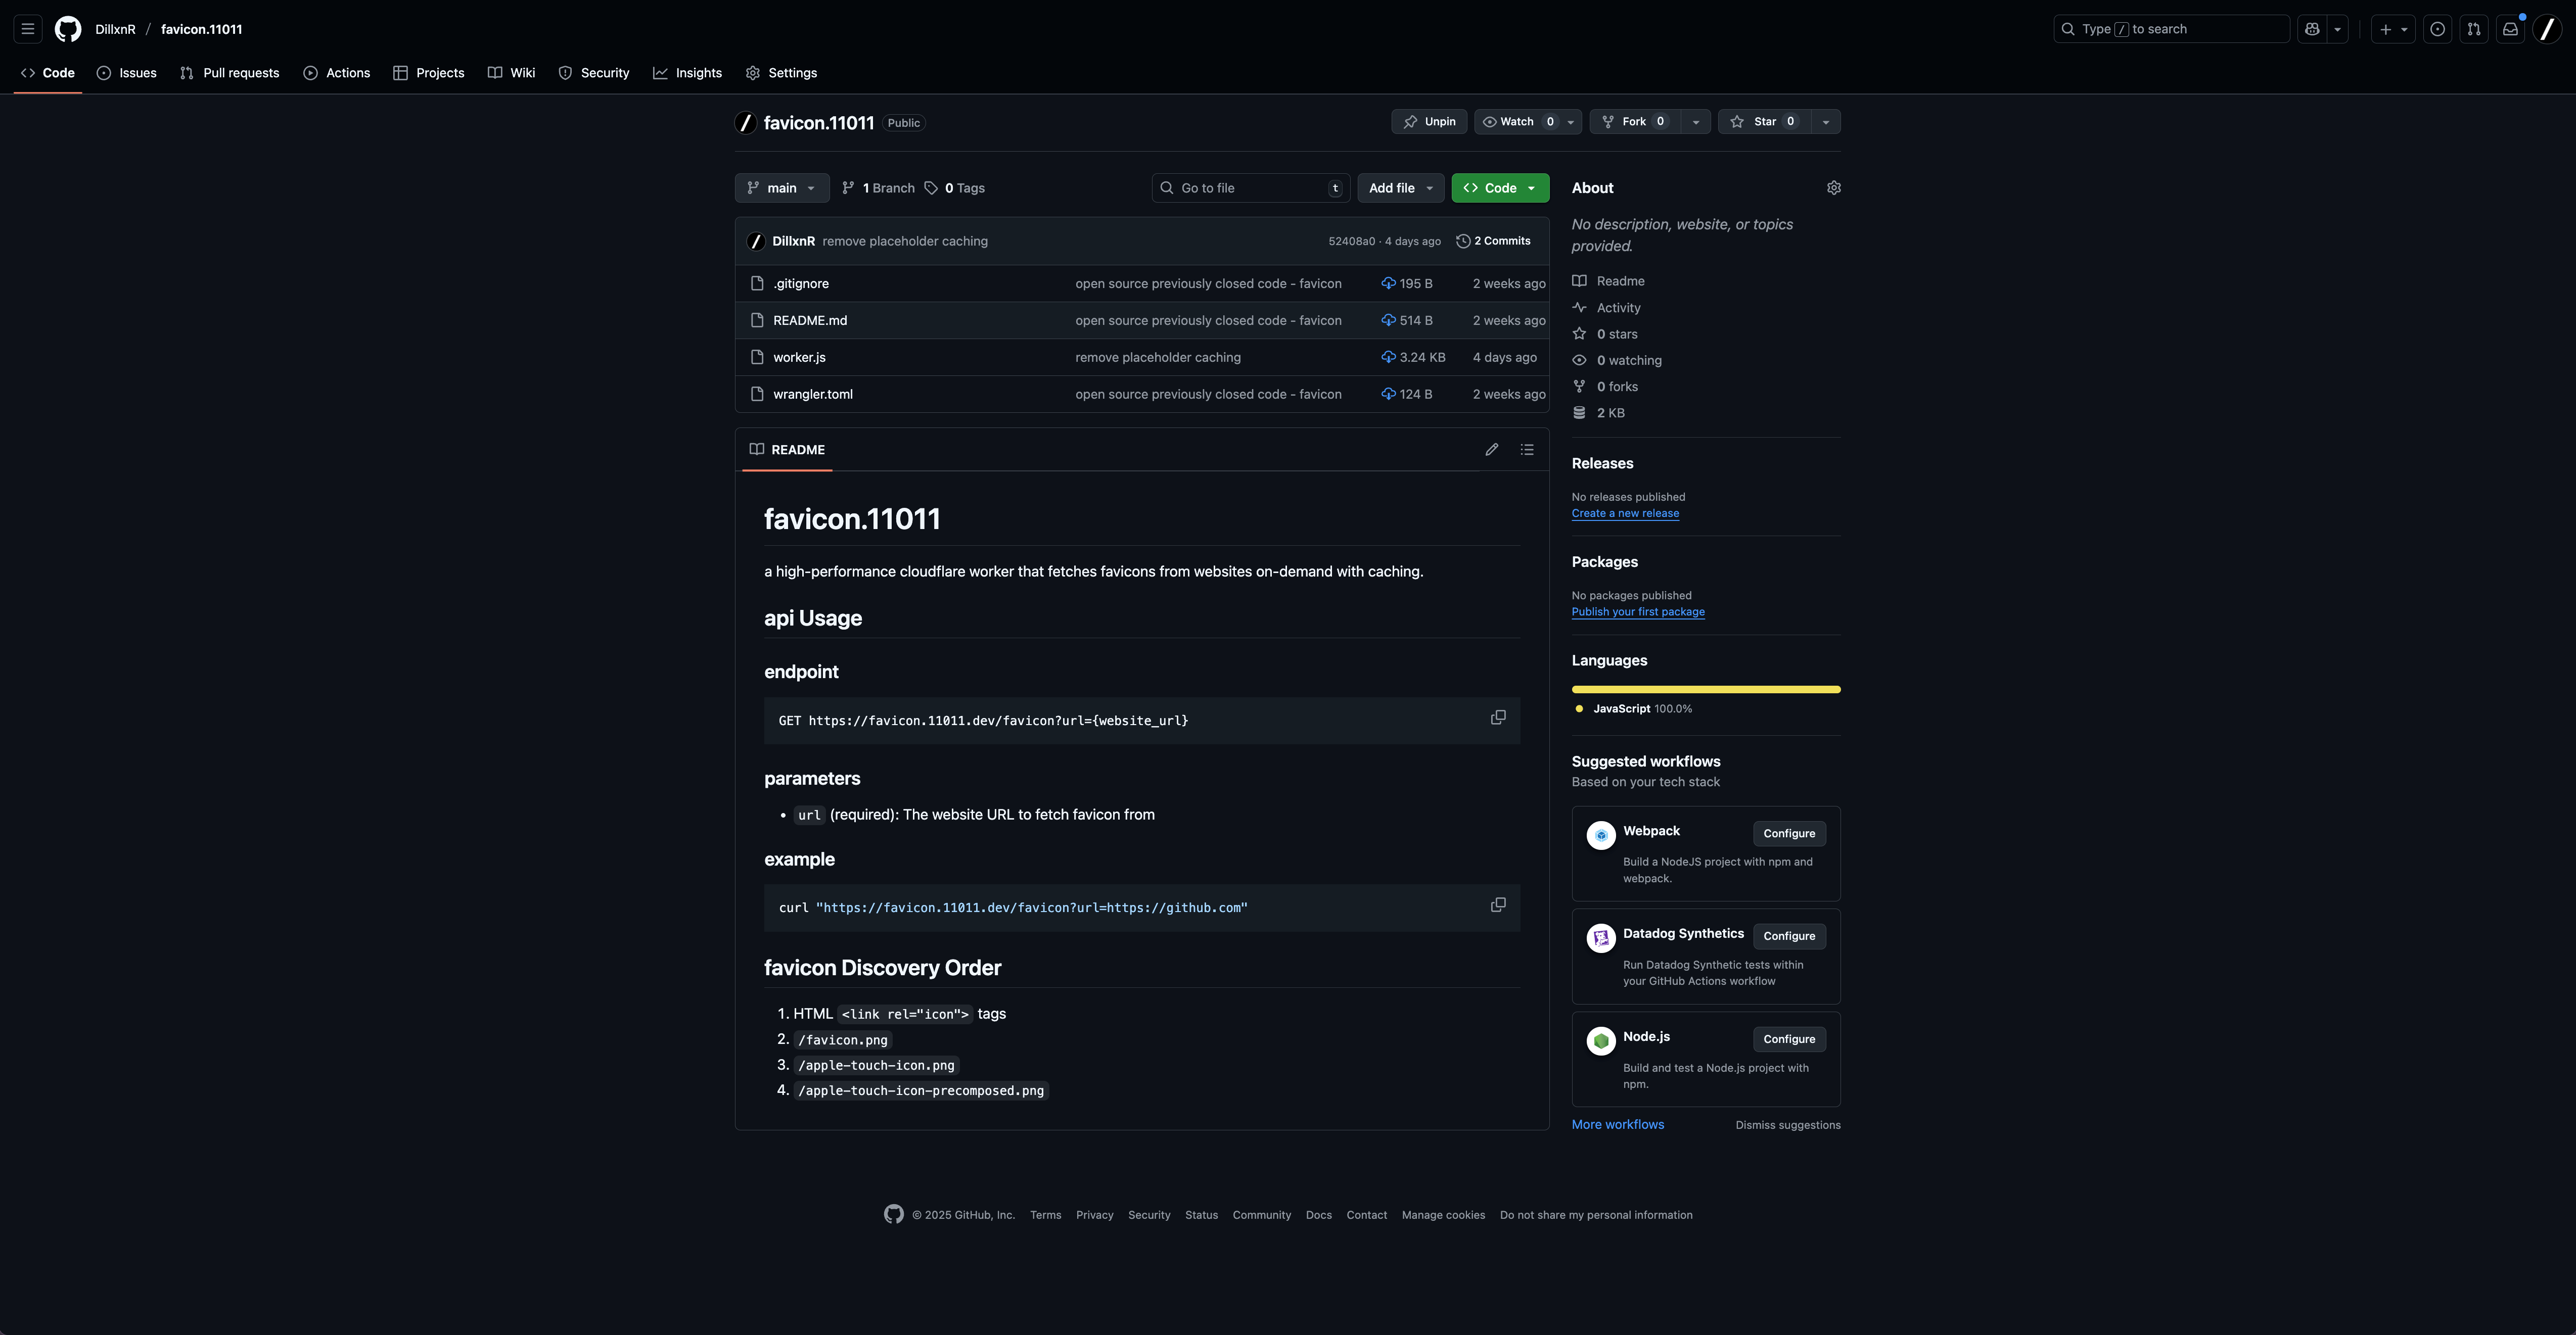
Task: Open the Copilot icon in top bar
Action: 2312,29
